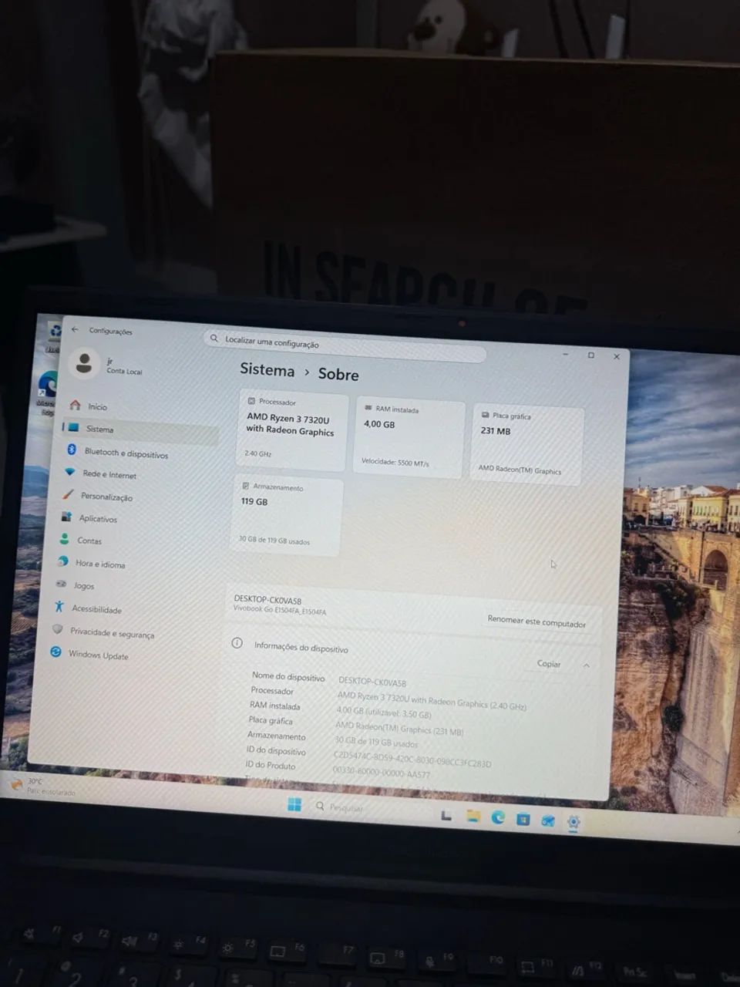Open the Aplicativos section
This screenshot has width=740, height=987.
(98, 518)
